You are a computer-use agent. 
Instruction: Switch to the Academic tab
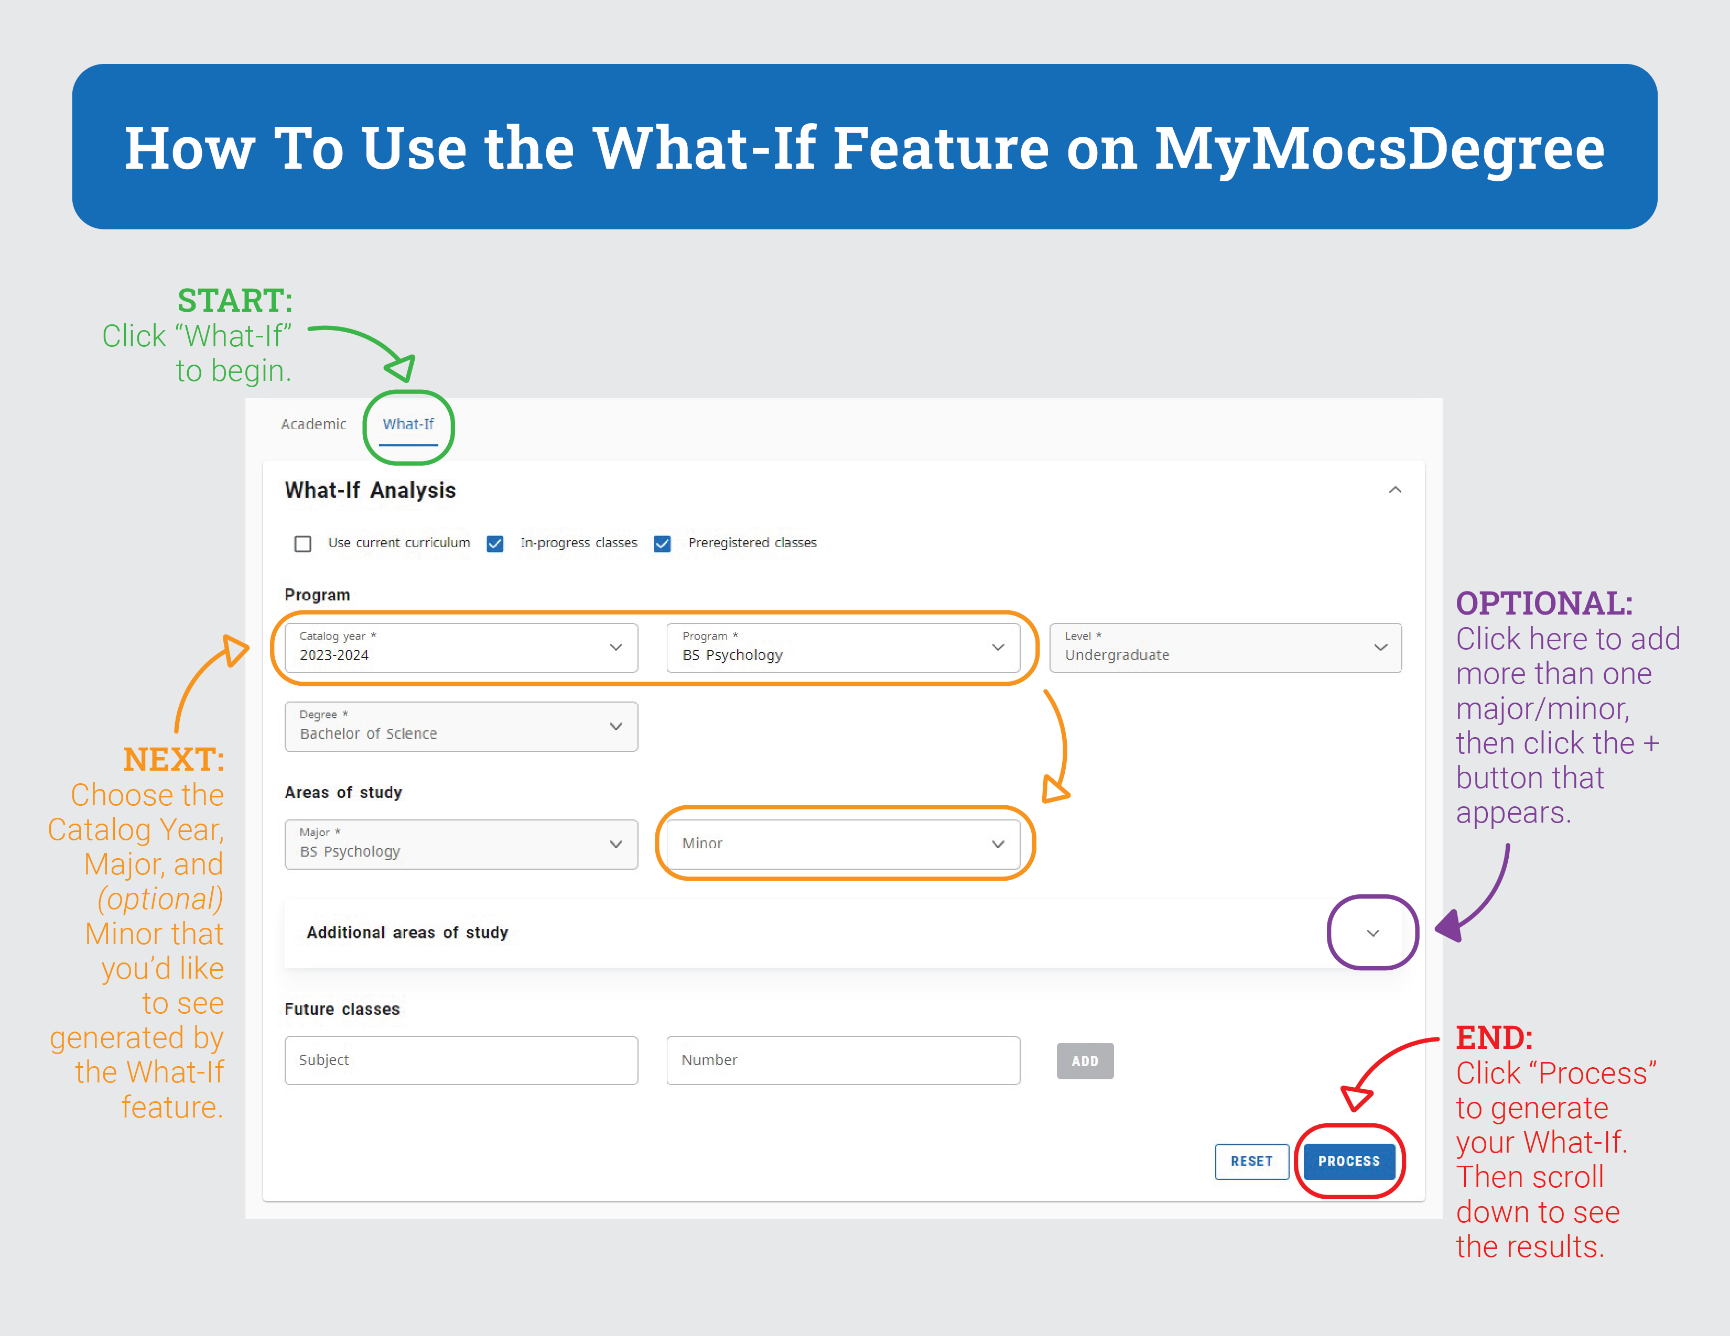[313, 424]
